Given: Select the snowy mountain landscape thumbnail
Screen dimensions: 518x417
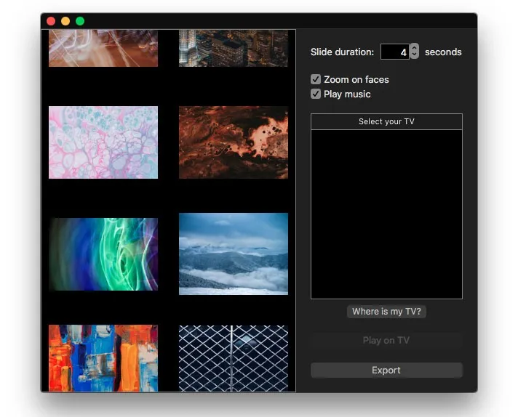Looking at the screenshot, I should pyautogui.click(x=234, y=254).
